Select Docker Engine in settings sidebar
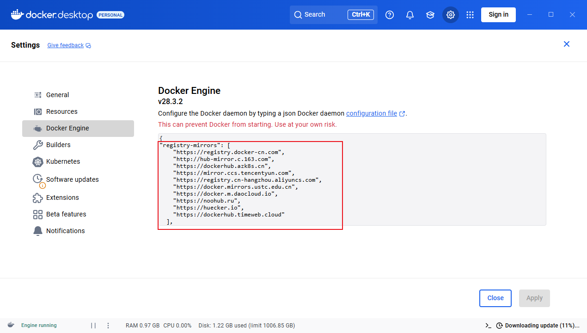 coord(78,128)
